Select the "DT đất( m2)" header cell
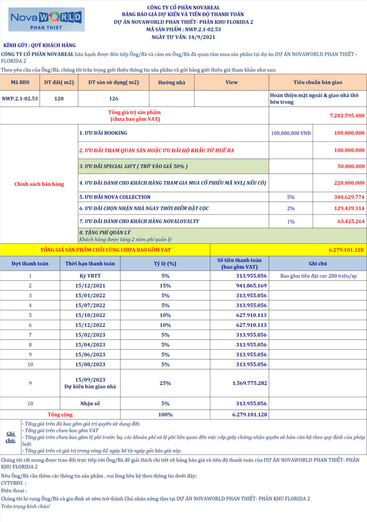This screenshot has width=367, height=522. (59, 83)
